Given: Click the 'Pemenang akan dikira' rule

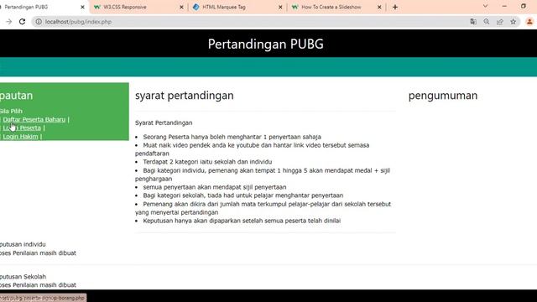Looking at the screenshot, I should coord(263,208).
